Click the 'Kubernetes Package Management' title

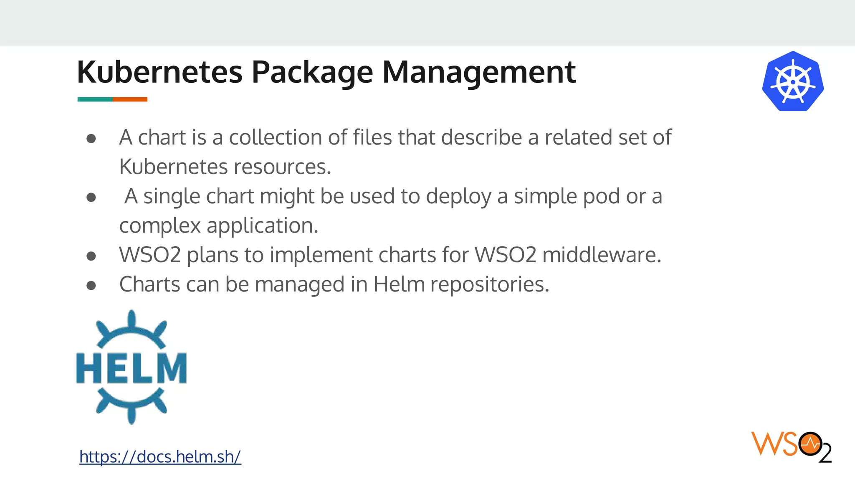pos(326,72)
